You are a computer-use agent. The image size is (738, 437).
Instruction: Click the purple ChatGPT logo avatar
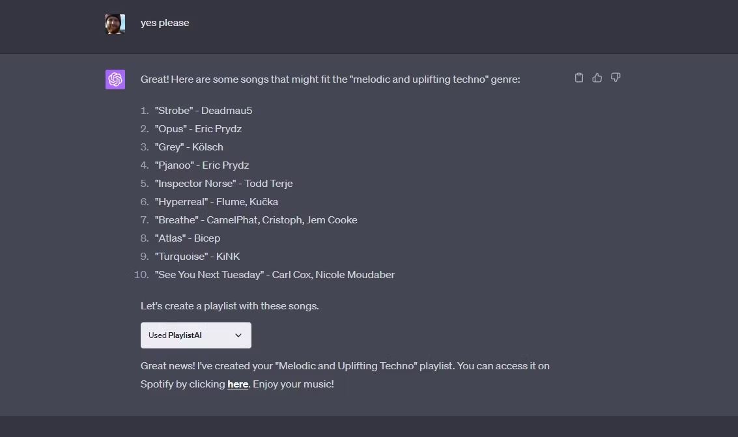pos(115,79)
